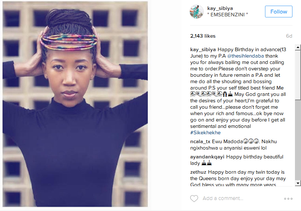Click kay_sibiya username in caption
Viewport: 301px width, 211px height.
(x=203, y=50)
